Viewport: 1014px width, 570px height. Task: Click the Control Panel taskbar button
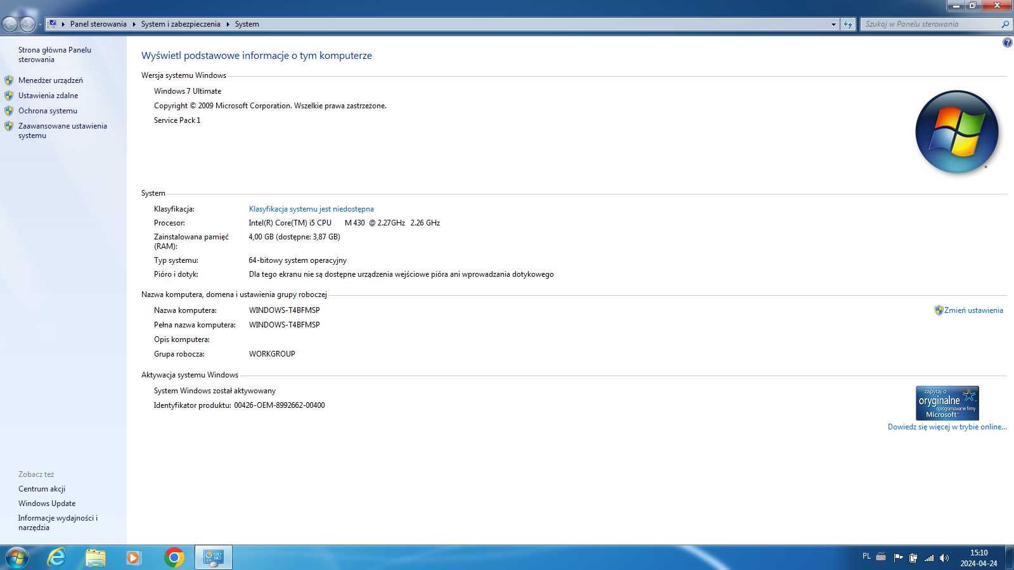pos(213,557)
